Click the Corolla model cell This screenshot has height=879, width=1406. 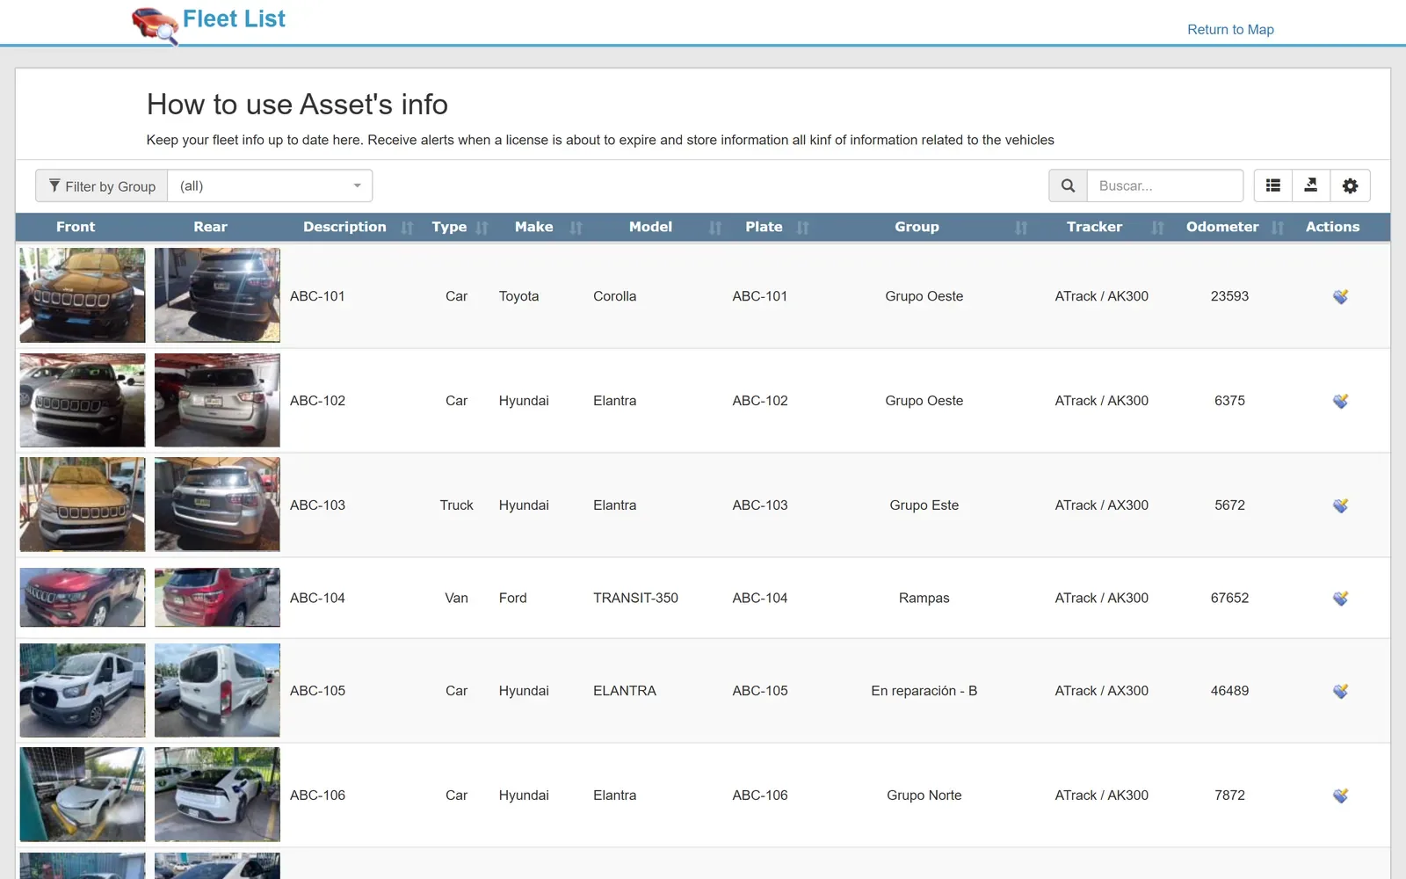click(x=614, y=296)
